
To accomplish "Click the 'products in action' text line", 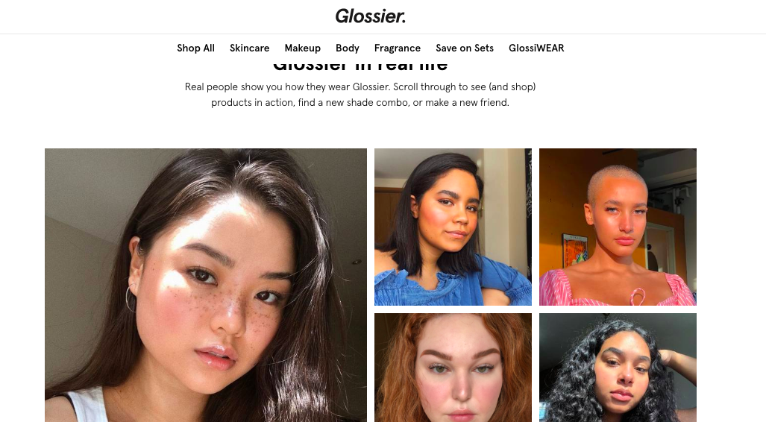I will point(360,103).
